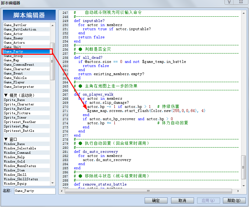Viewport: 249px width, 207px height.
Task: Click horizontal scroll left arrow
Action: 62,191
